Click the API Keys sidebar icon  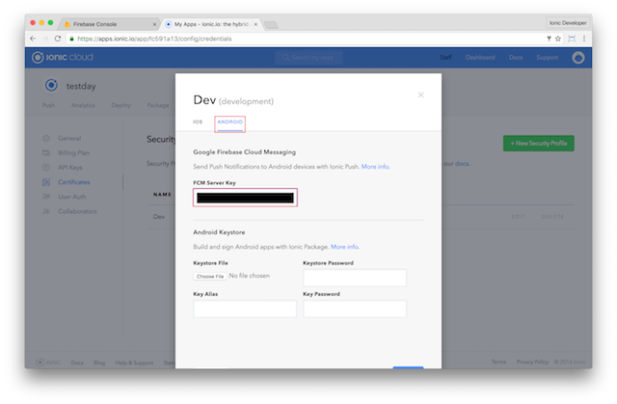click(46, 166)
